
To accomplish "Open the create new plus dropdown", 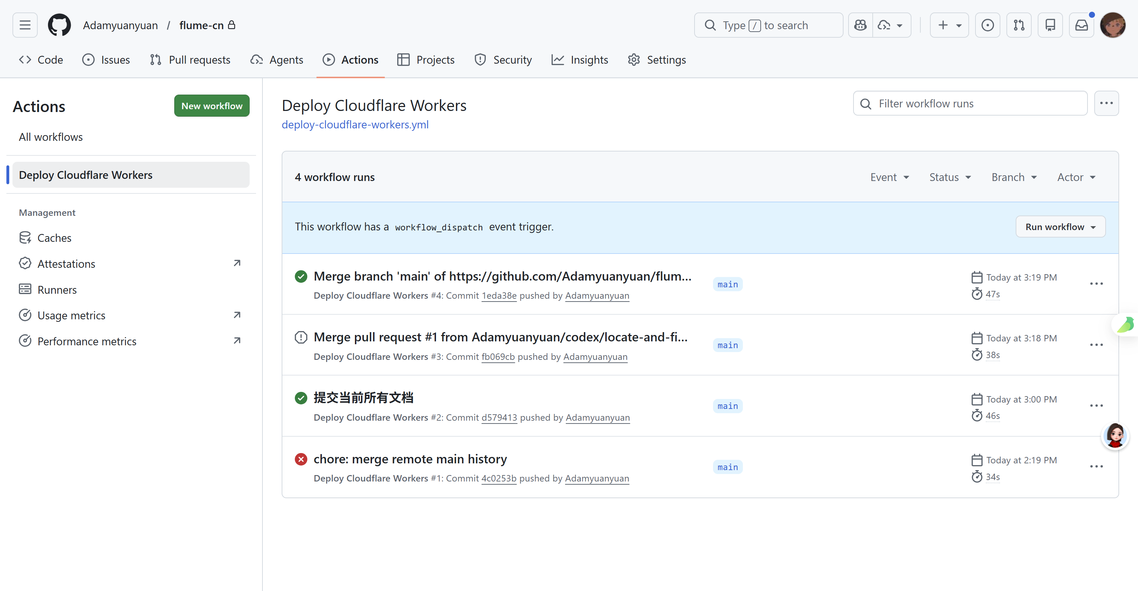I will point(949,25).
